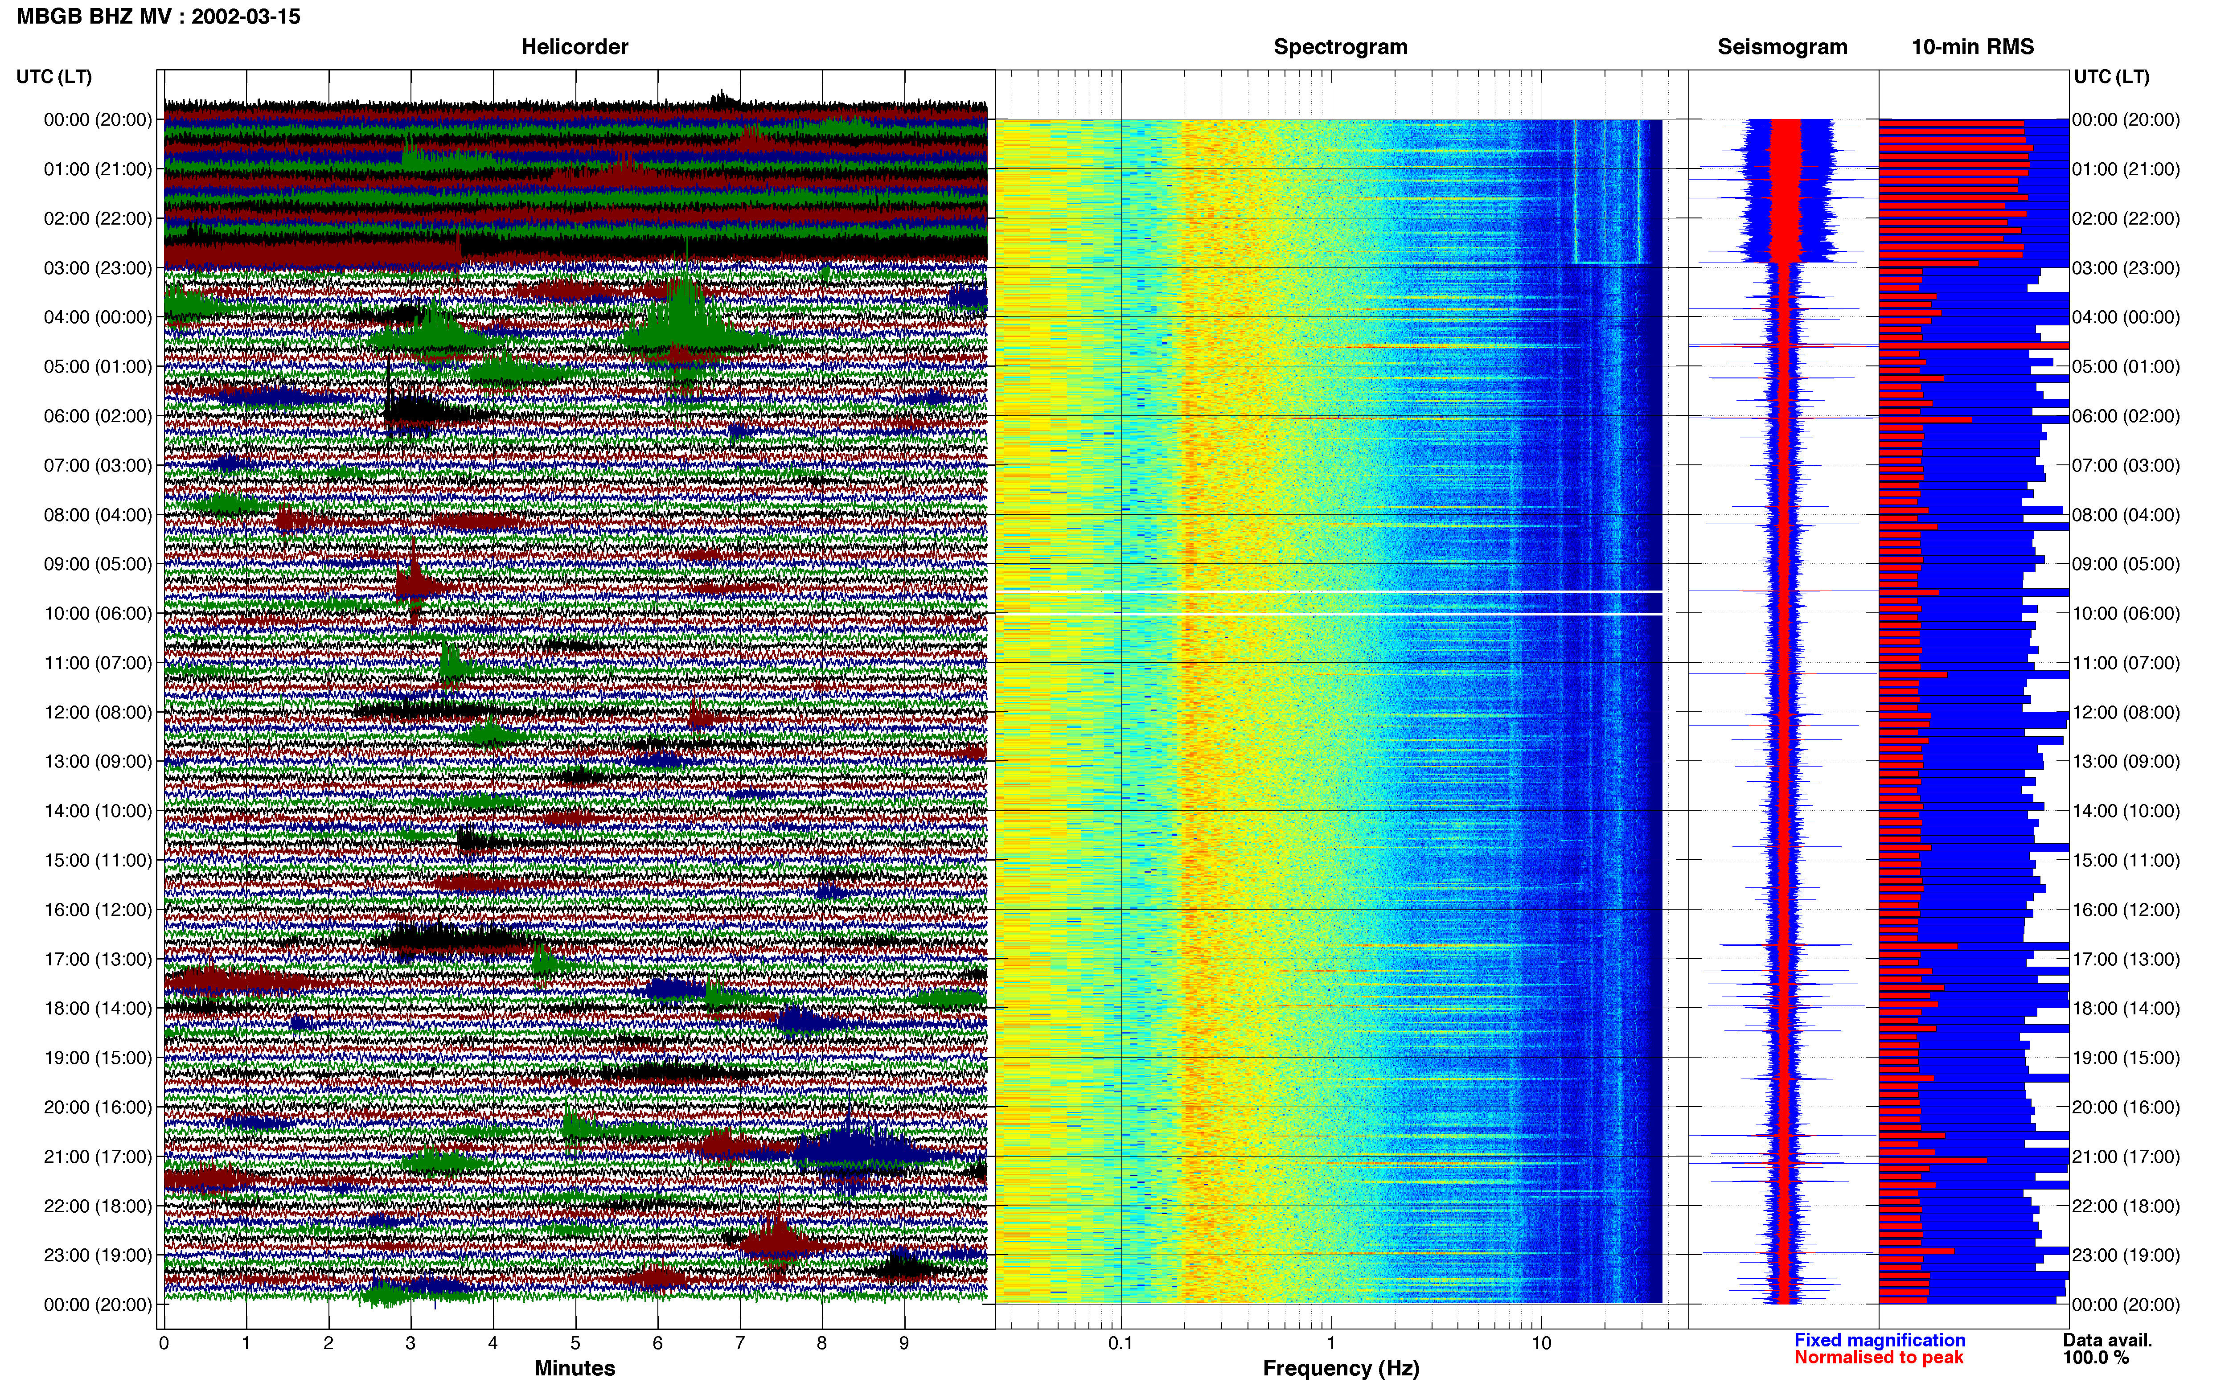Screen dimensions: 2237x1399
Task: Click '15:00 (11:00)' on the RMS panel time axis
Action: [2126, 861]
